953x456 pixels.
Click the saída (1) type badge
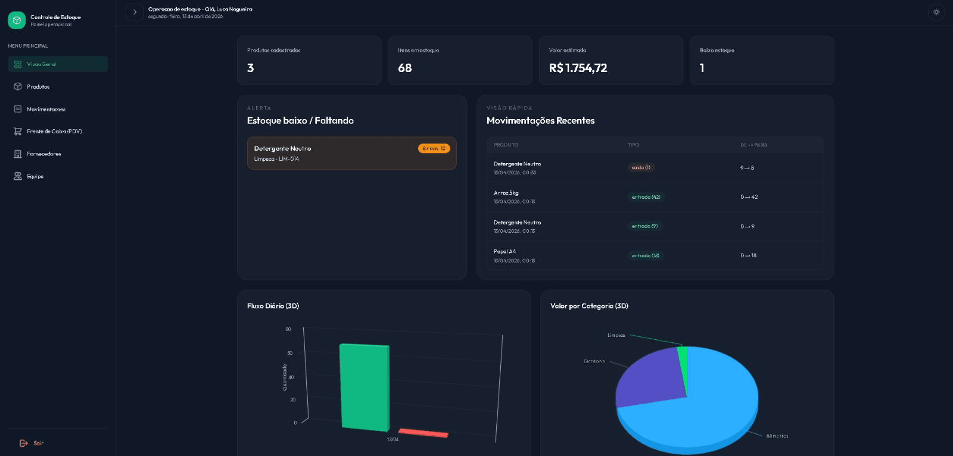point(641,168)
